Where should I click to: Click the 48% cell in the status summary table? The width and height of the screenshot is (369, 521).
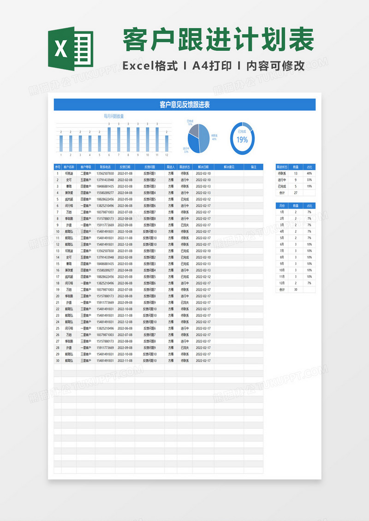309,173
